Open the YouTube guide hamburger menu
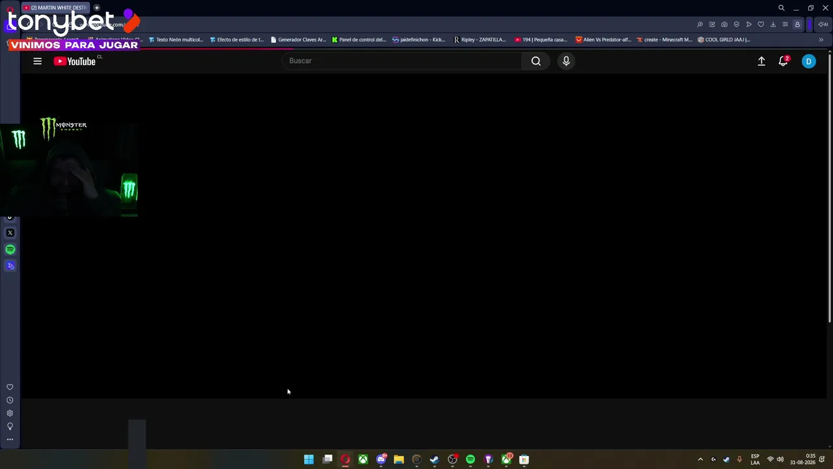Image resolution: width=833 pixels, height=469 pixels. [37, 61]
